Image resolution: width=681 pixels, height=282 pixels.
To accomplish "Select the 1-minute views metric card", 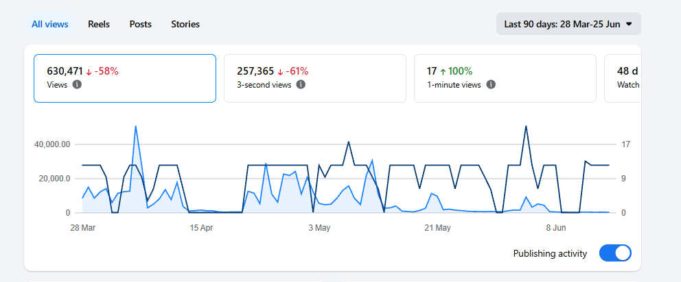I will coord(505,79).
